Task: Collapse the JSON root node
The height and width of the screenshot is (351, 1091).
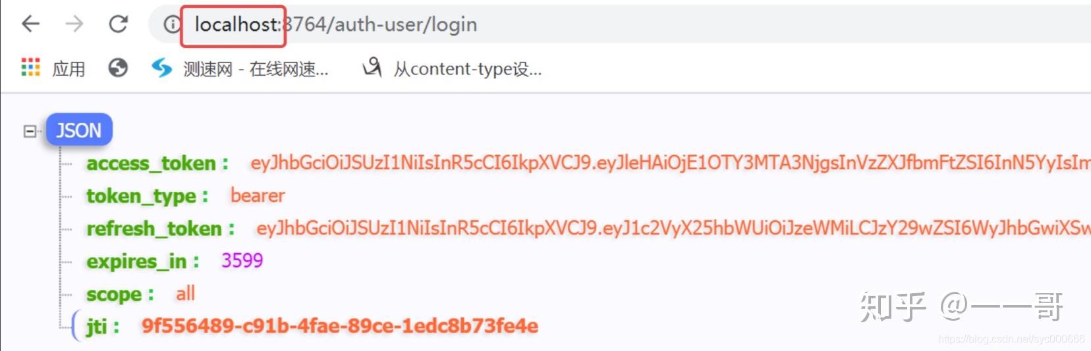Action: pyautogui.click(x=29, y=131)
